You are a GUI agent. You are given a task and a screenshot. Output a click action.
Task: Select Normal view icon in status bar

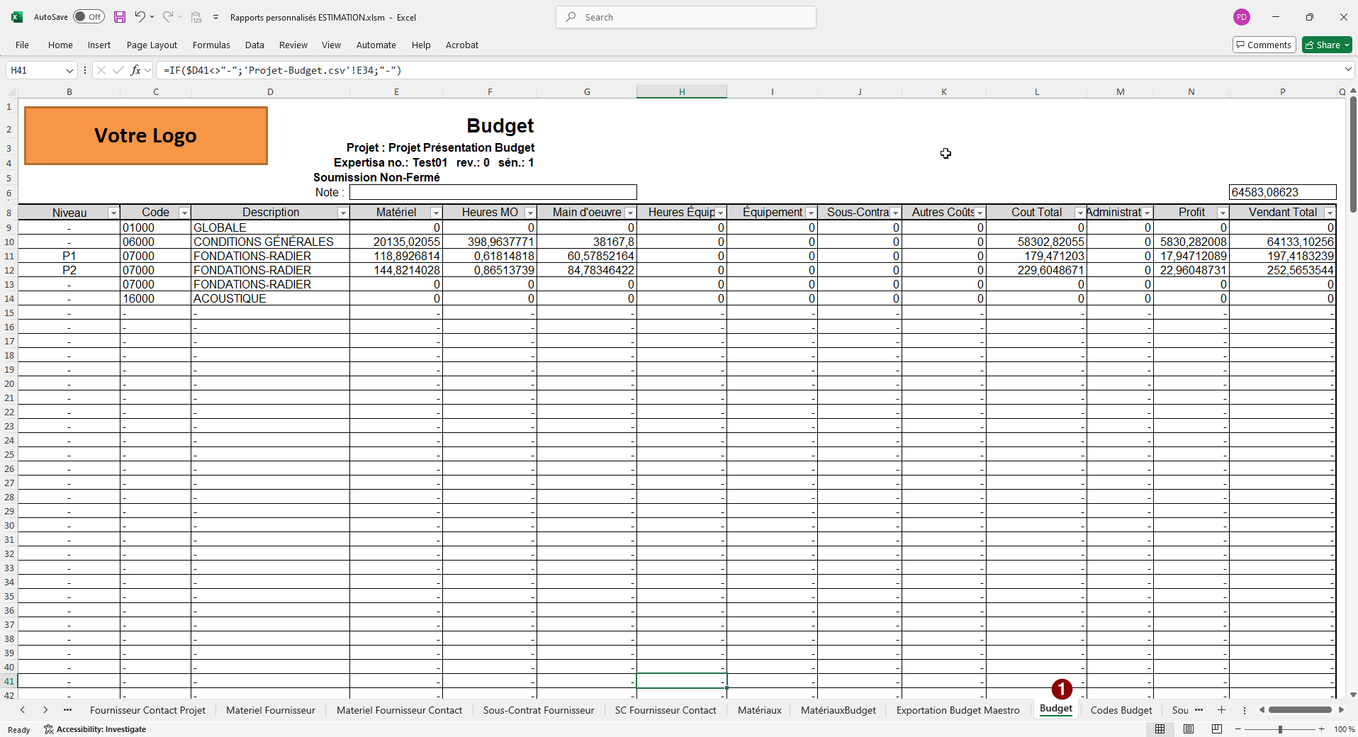pos(1160,729)
